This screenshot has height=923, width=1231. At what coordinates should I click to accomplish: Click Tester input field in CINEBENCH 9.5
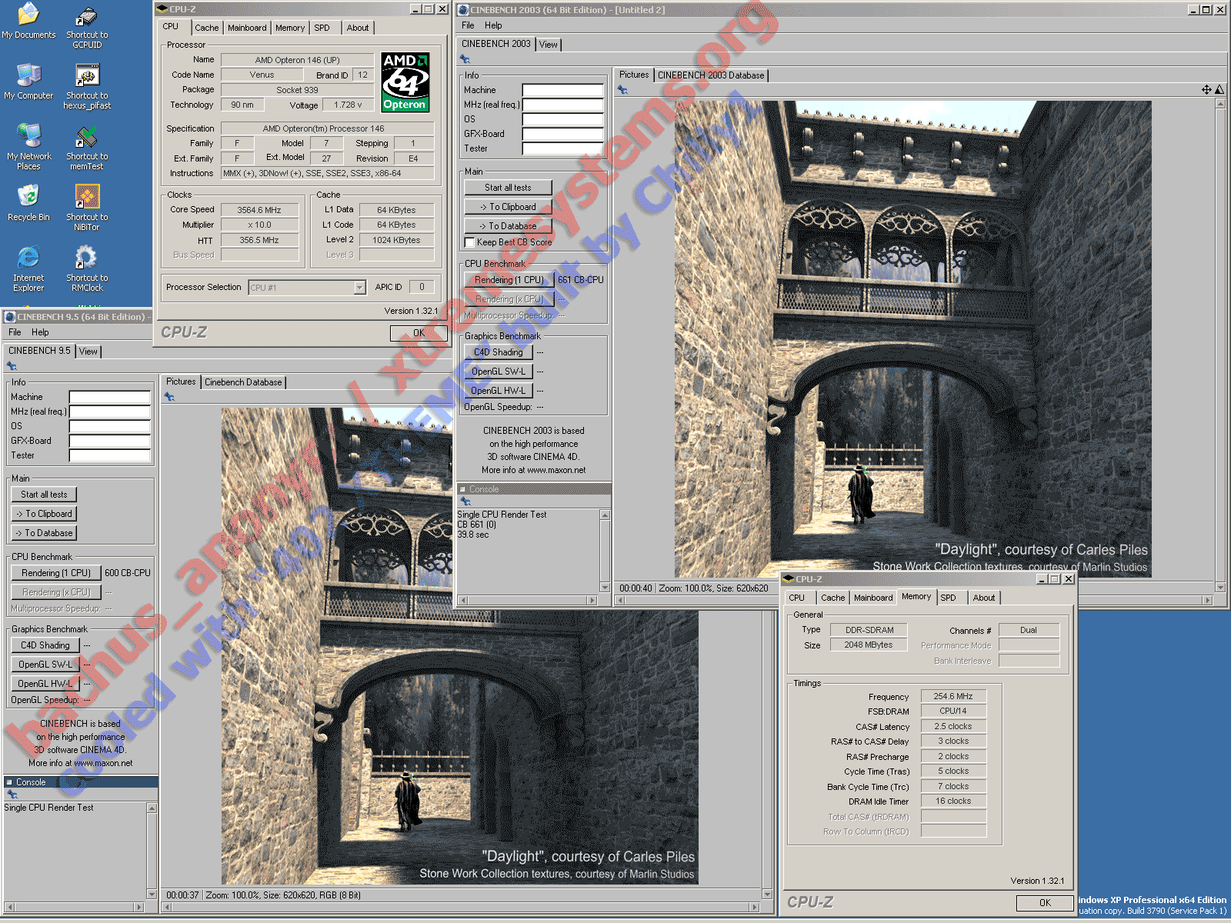[x=110, y=455]
